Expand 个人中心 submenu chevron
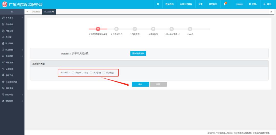The width and height of the screenshot is (276, 135). (x=22, y=18)
